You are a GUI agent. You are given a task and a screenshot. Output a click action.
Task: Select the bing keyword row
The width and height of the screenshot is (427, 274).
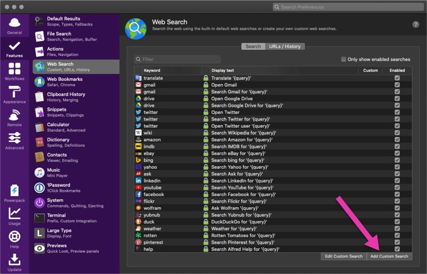click(x=273, y=160)
